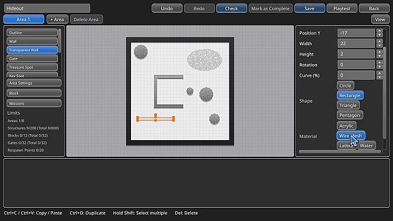Screen dimensions: 393x221
Task: Open the Block panel
Action: [34, 93]
